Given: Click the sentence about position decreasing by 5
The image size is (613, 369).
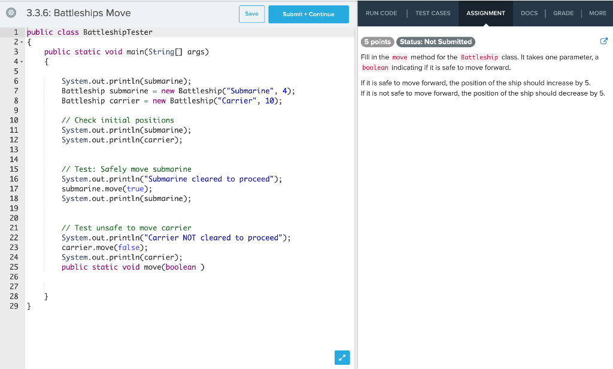Looking at the screenshot, I should [x=483, y=93].
